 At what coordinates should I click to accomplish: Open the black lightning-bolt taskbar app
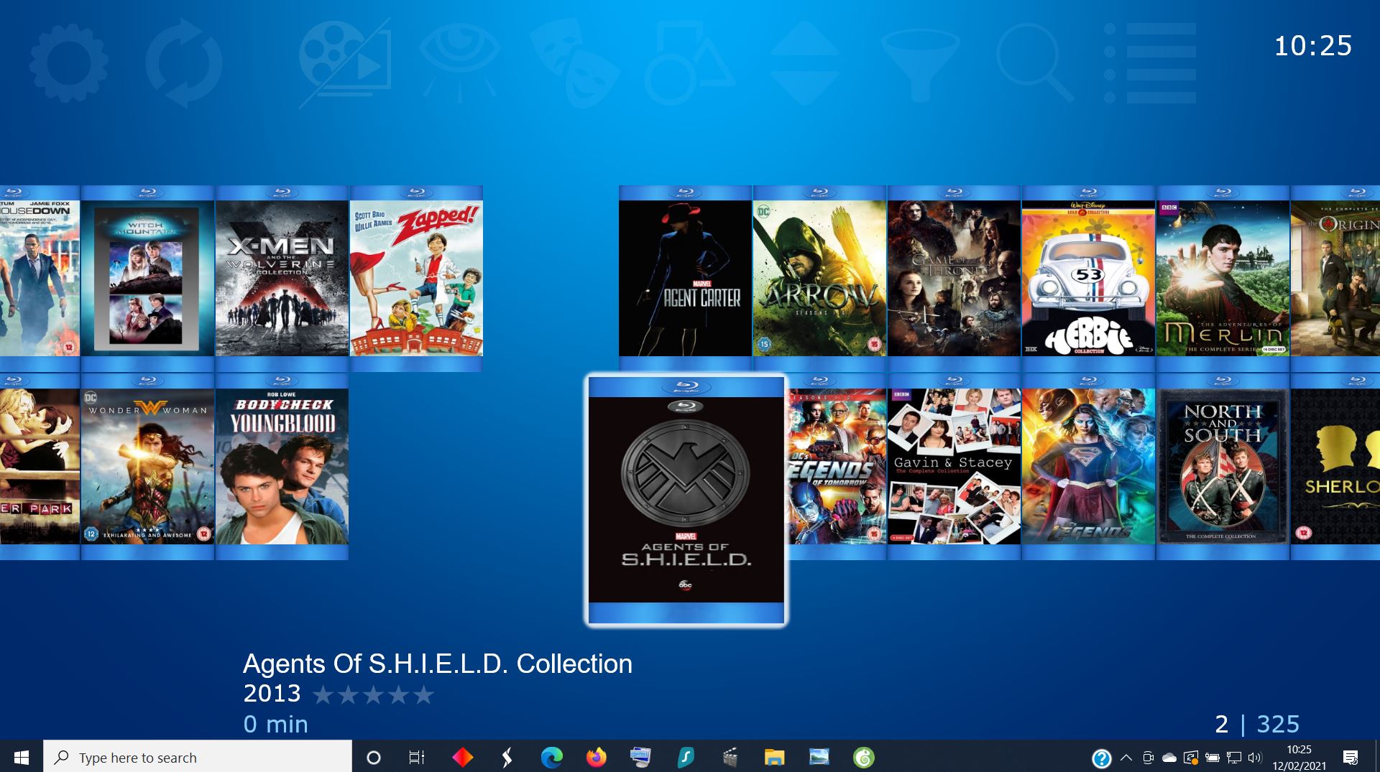tap(507, 757)
